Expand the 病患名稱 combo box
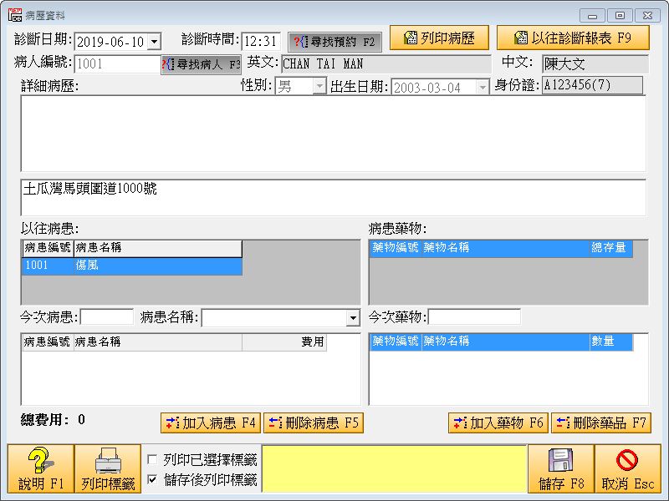Viewport: 669px width, 501px height. coord(352,318)
